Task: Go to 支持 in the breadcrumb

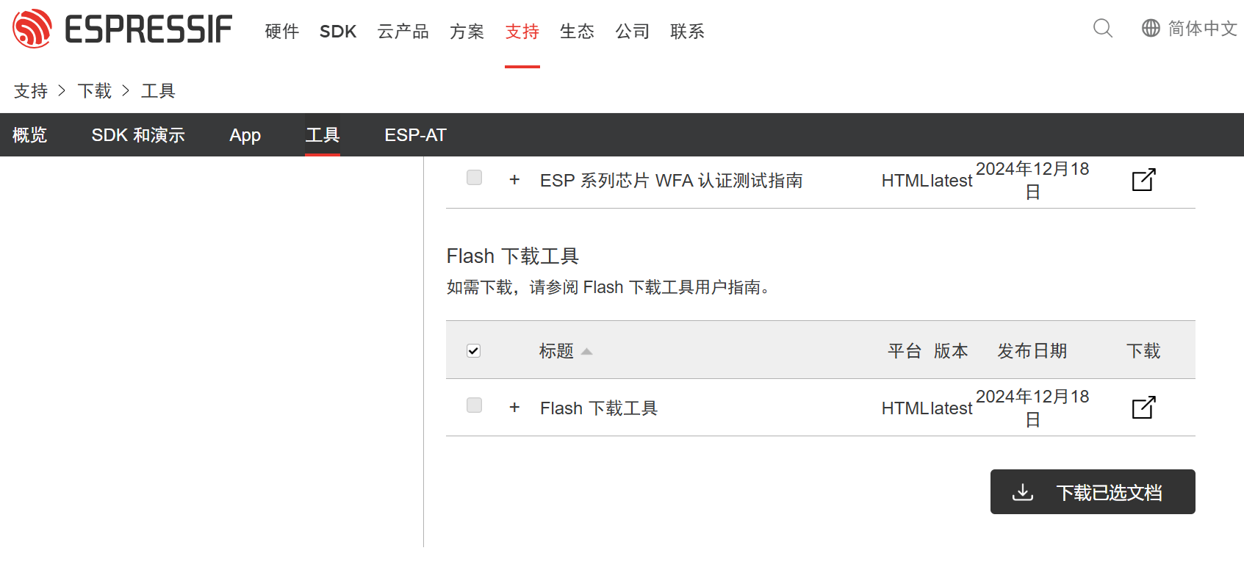Action: [31, 91]
